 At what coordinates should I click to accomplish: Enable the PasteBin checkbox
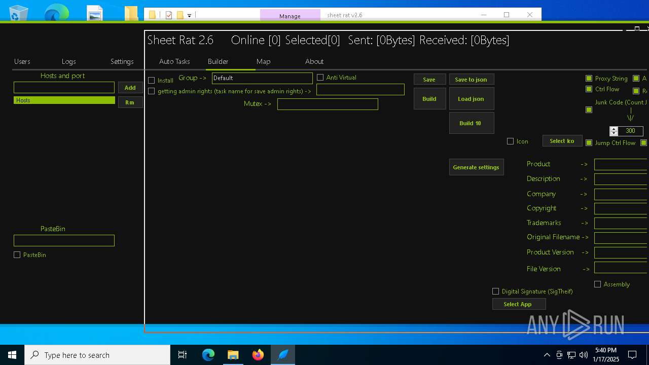[17, 255]
